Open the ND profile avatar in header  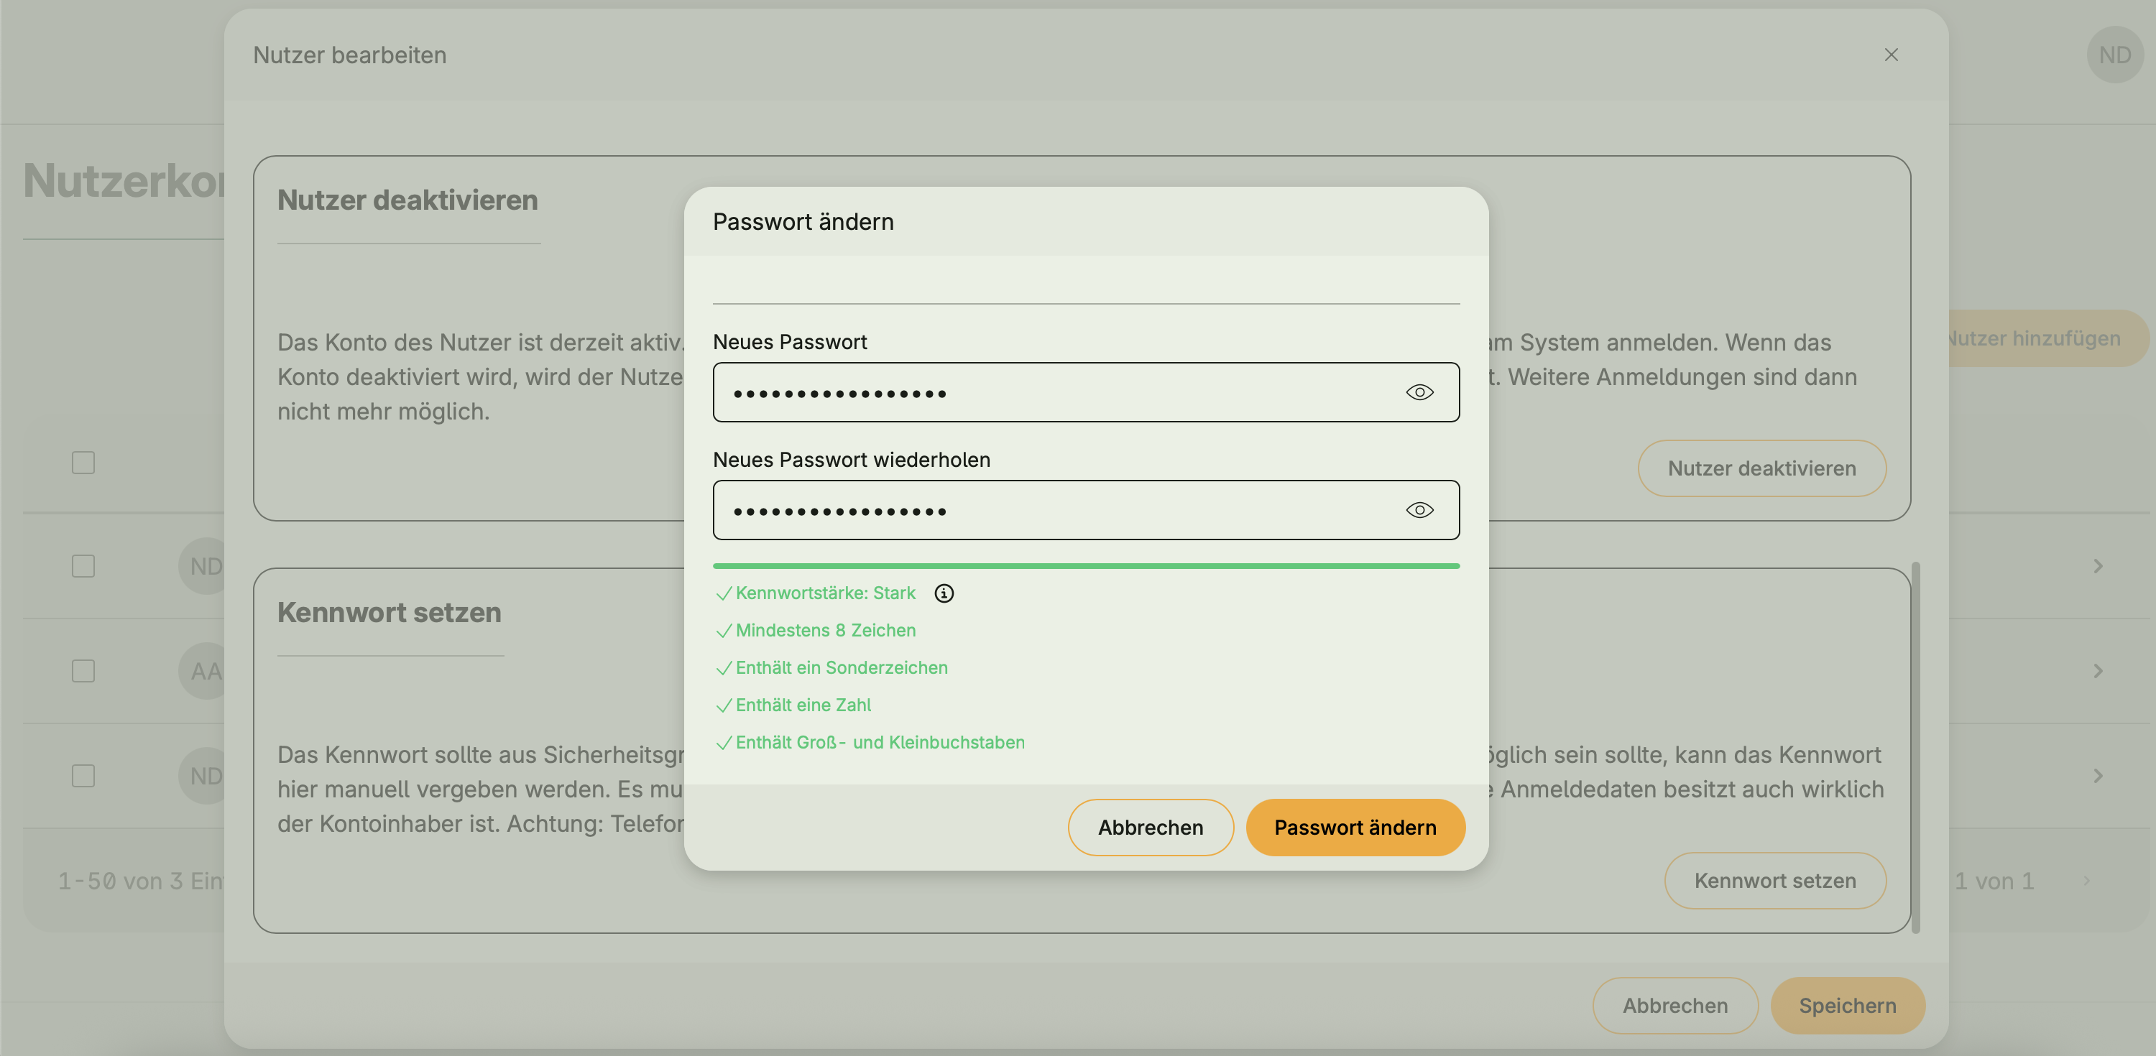point(2114,55)
